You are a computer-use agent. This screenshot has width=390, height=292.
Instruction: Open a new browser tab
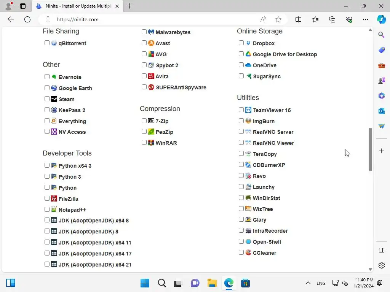tap(129, 6)
